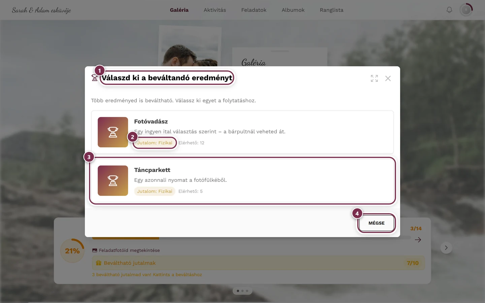Close the reward selection dialog
485x303 pixels.
388,78
